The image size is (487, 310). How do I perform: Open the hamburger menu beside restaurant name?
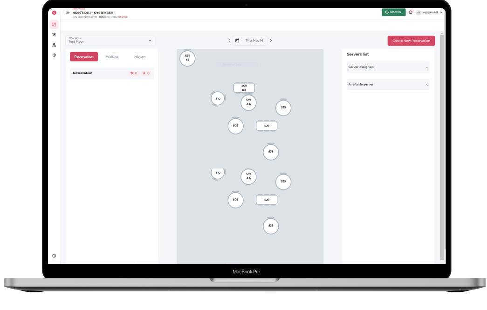68,13
